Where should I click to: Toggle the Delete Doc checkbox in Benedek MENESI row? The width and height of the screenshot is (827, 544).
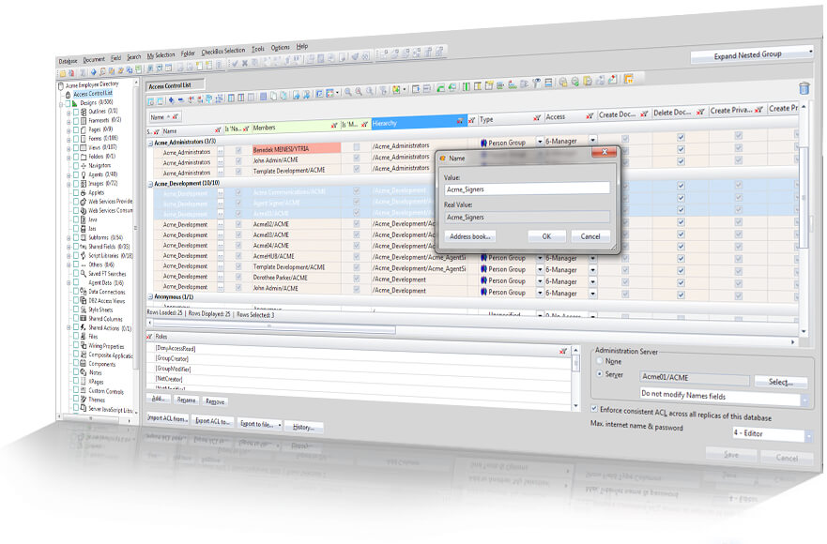[x=681, y=138]
